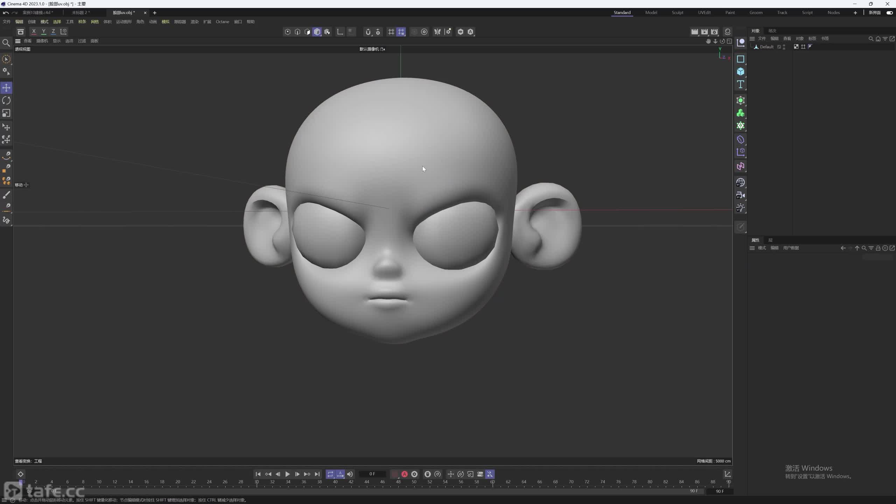Toggle Default object visibility dots

(784, 47)
